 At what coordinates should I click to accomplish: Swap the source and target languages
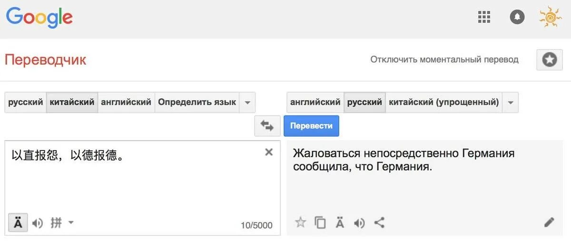coord(267,126)
